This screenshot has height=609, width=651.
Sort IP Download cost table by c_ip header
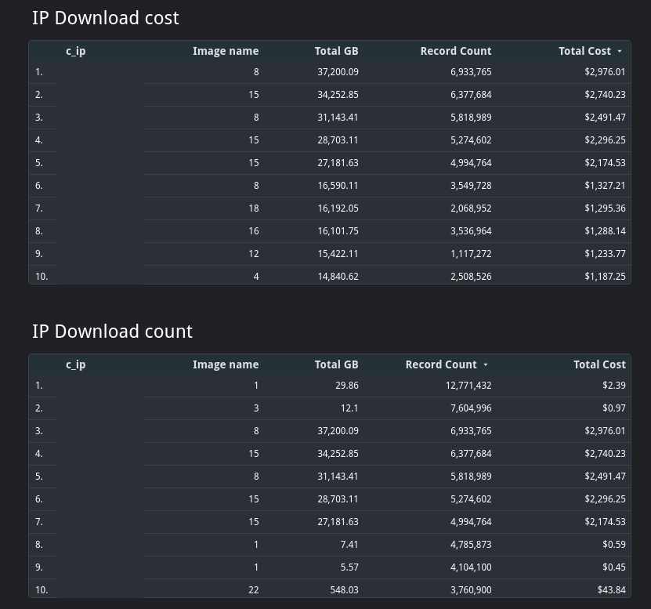75,52
